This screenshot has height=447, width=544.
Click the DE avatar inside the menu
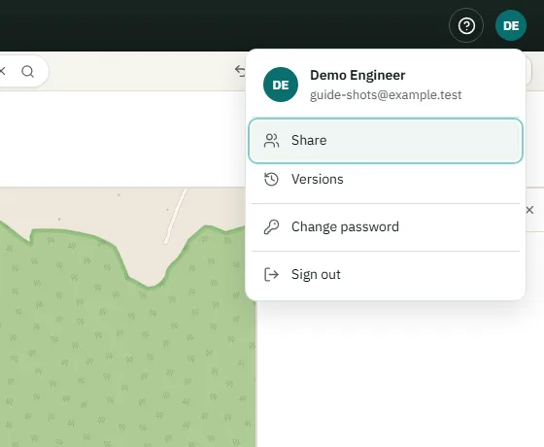pos(281,85)
